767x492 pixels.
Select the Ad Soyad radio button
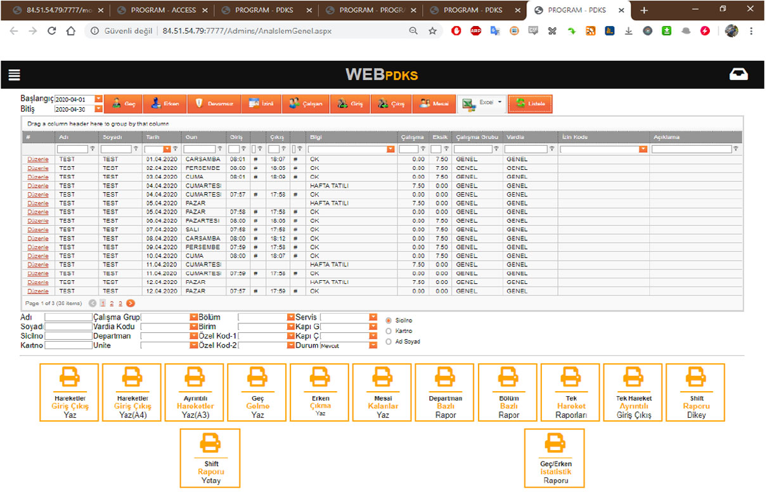click(x=389, y=342)
